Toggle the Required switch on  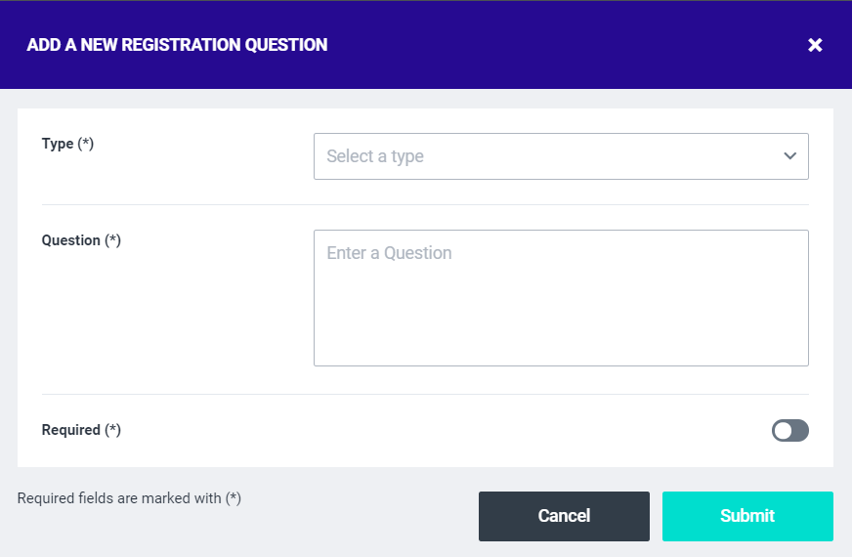coord(790,430)
